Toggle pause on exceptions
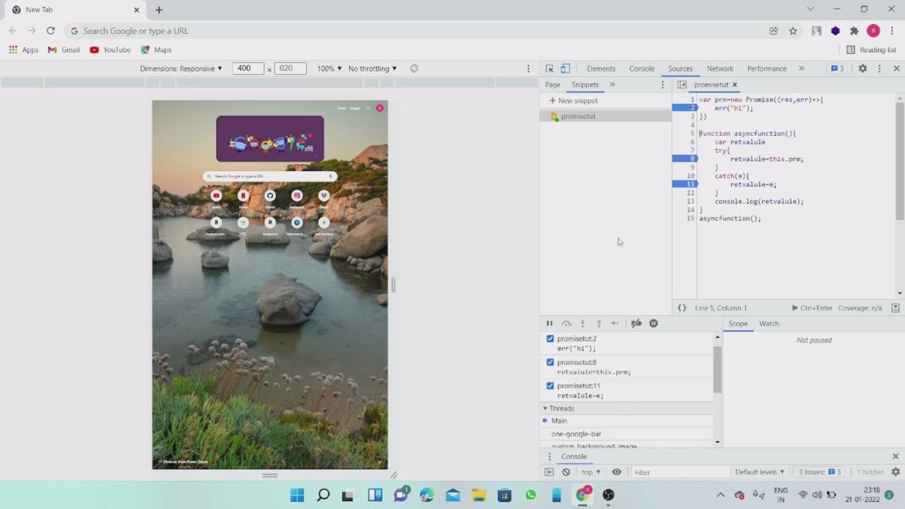 [x=653, y=323]
